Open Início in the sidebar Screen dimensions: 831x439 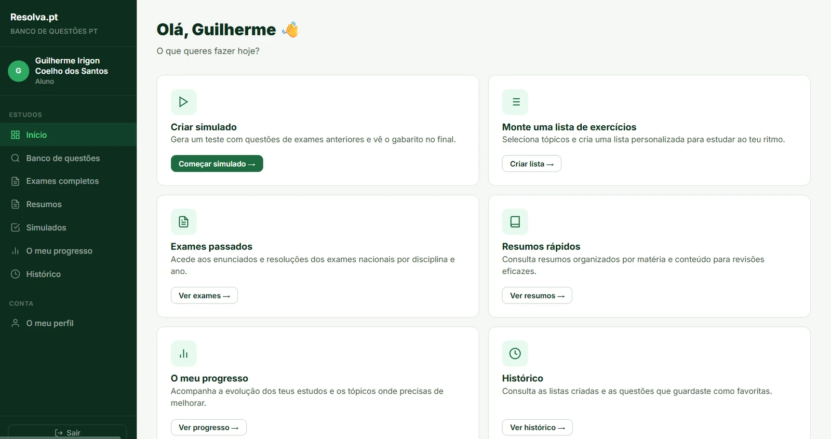[x=68, y=135]
